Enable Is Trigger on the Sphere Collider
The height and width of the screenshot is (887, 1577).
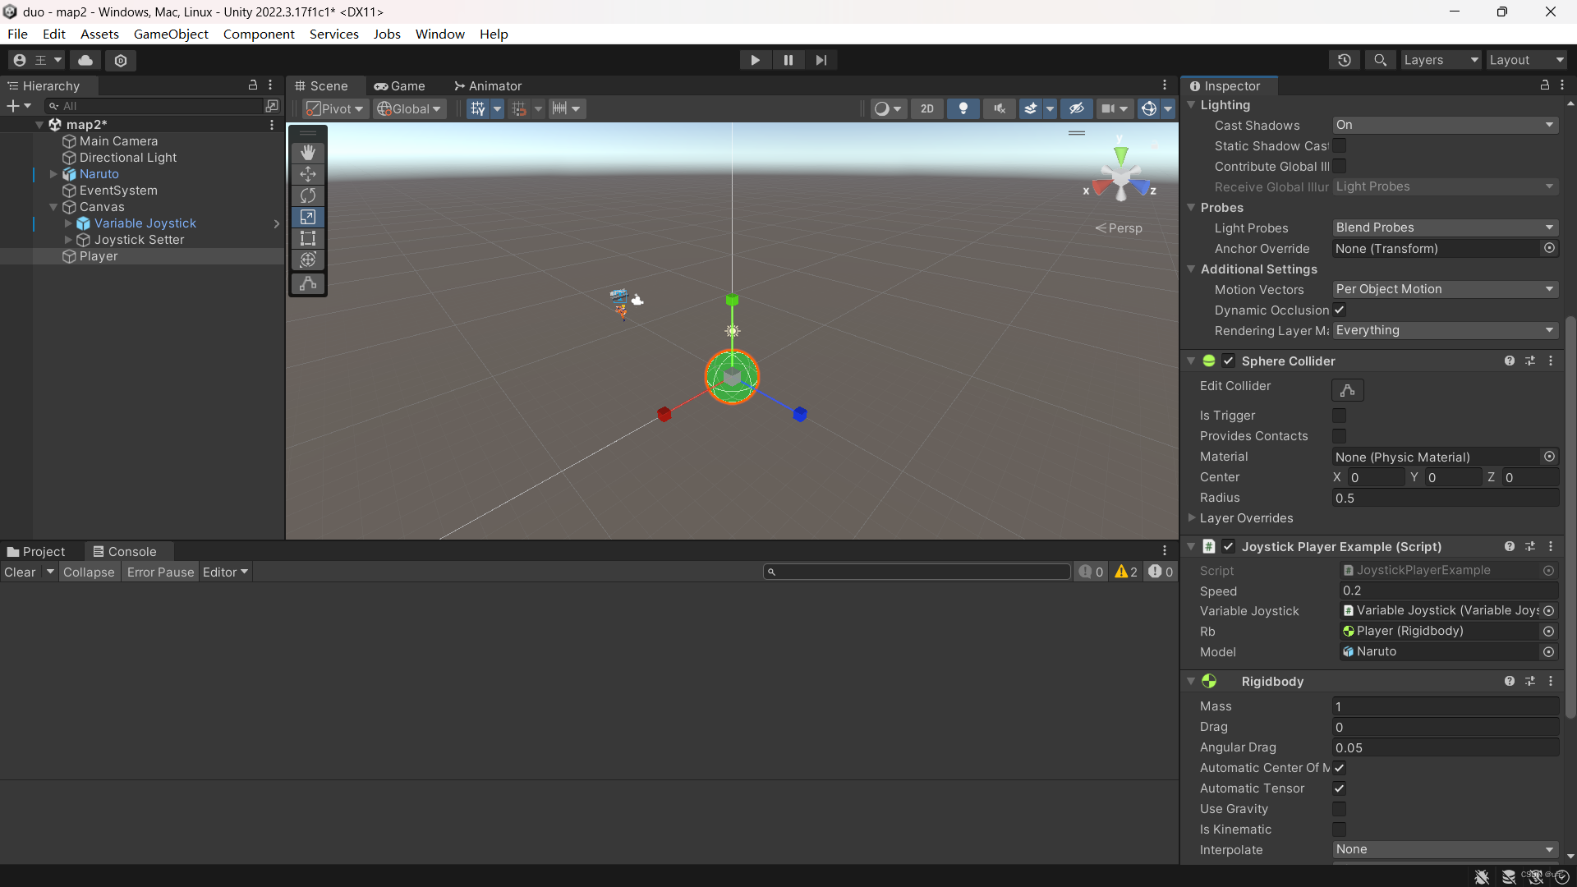point(1340,416)
